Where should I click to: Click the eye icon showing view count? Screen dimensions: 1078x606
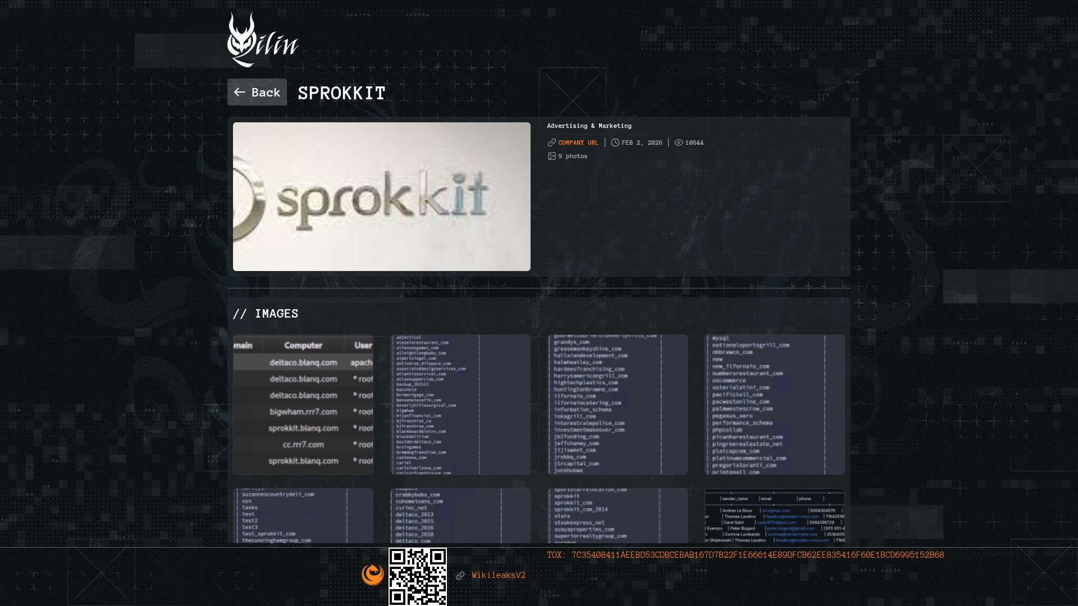[x=678, y=143]
